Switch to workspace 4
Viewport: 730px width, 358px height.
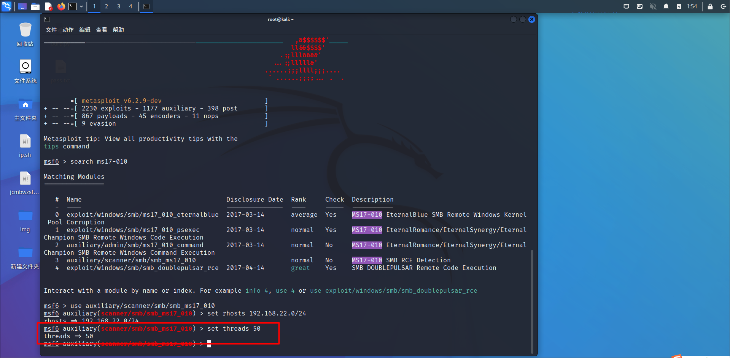[130, 6]
